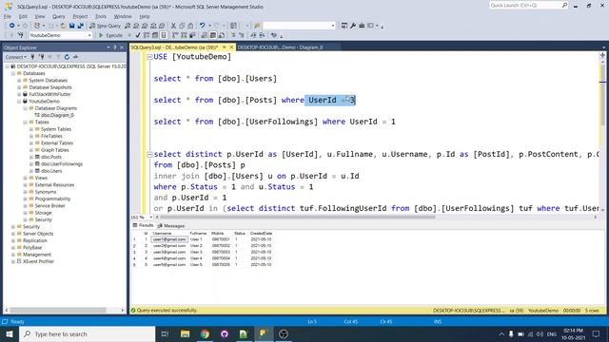The width and height of the screenshot is (609, 342).
Task: Switch to the Messages results tab
Action: [171, 226]
